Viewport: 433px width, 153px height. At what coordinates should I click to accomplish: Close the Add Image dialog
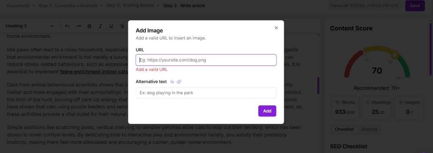click(x=276, y=28)
